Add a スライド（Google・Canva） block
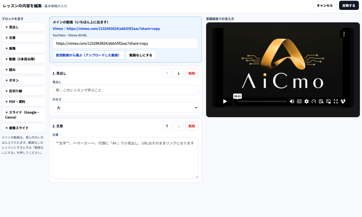Image resolution: width=362 pixels, height=217 pixels. [x=24, y=115]
